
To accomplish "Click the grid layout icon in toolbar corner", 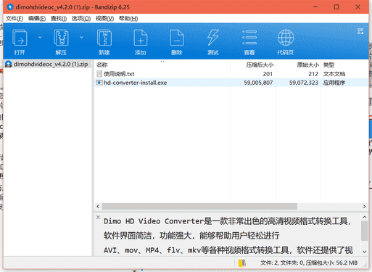I will point(360,31).
